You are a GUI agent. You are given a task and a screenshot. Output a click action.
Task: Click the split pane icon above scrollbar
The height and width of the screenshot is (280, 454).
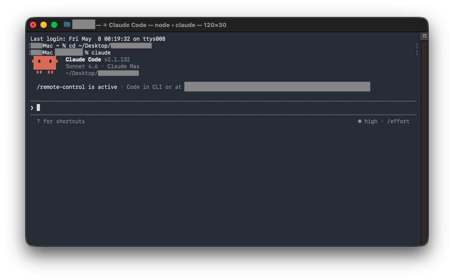(424, 36)
